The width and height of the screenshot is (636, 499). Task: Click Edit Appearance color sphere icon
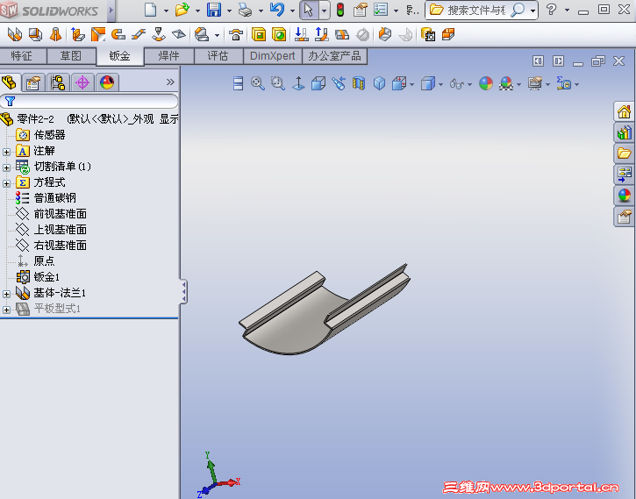click(x=486, y=84)
